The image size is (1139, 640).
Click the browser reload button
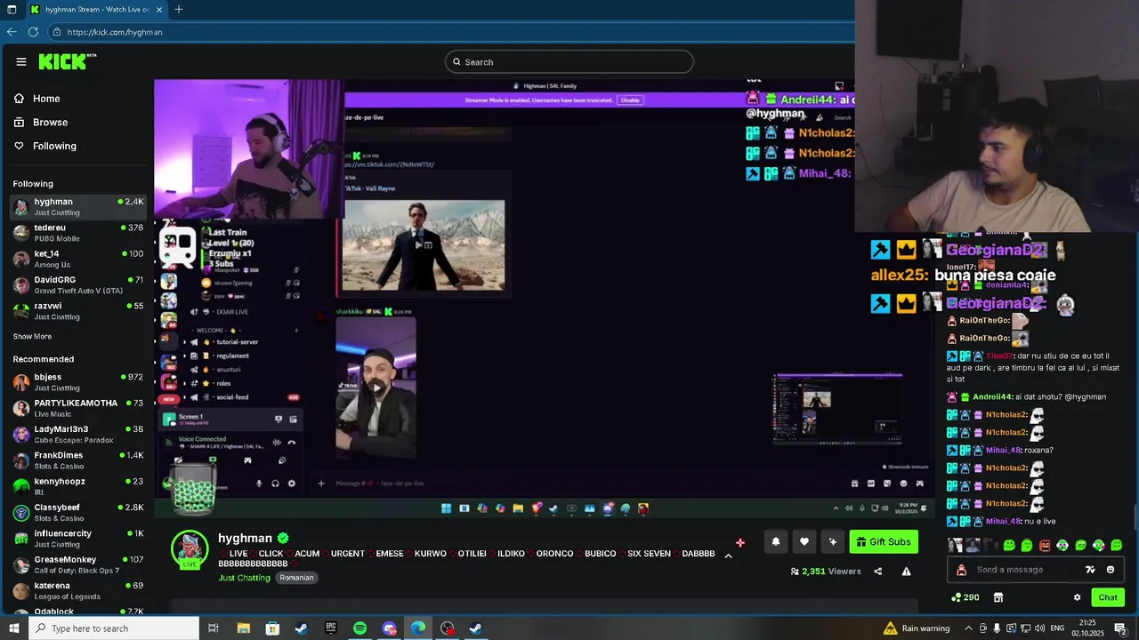point(33,31)
